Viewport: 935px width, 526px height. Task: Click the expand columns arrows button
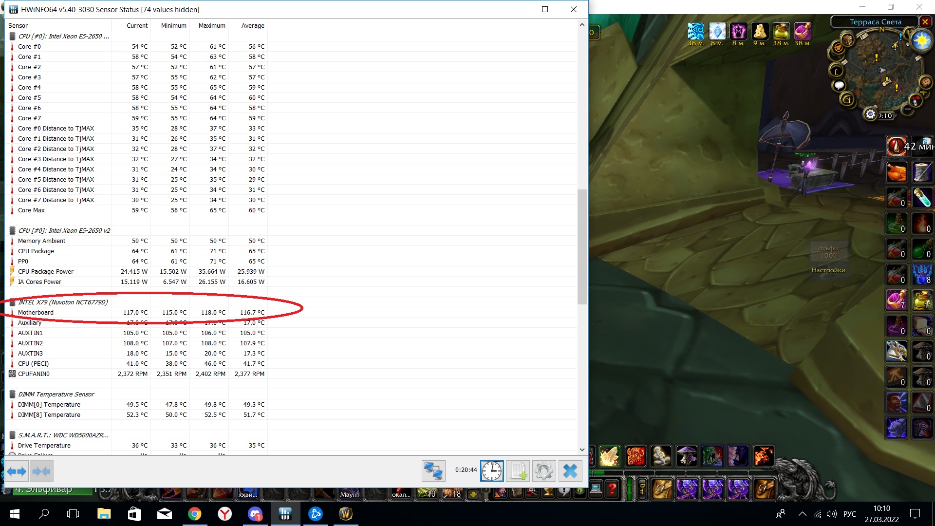tap(17, 471)
